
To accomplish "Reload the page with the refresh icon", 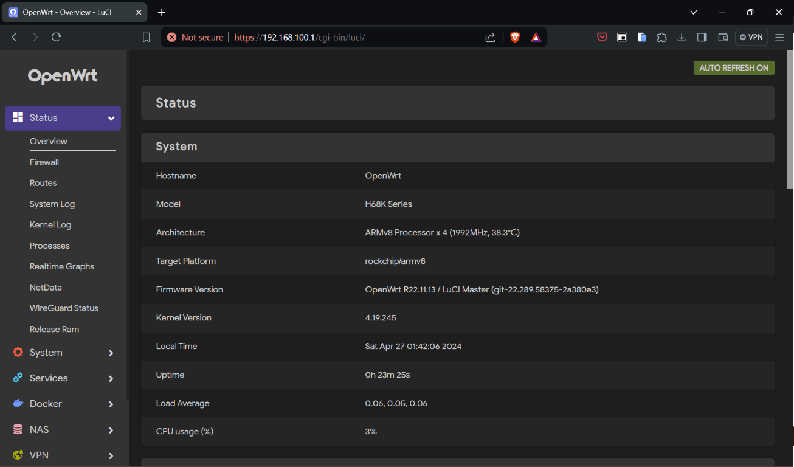I will pos(56,37).
